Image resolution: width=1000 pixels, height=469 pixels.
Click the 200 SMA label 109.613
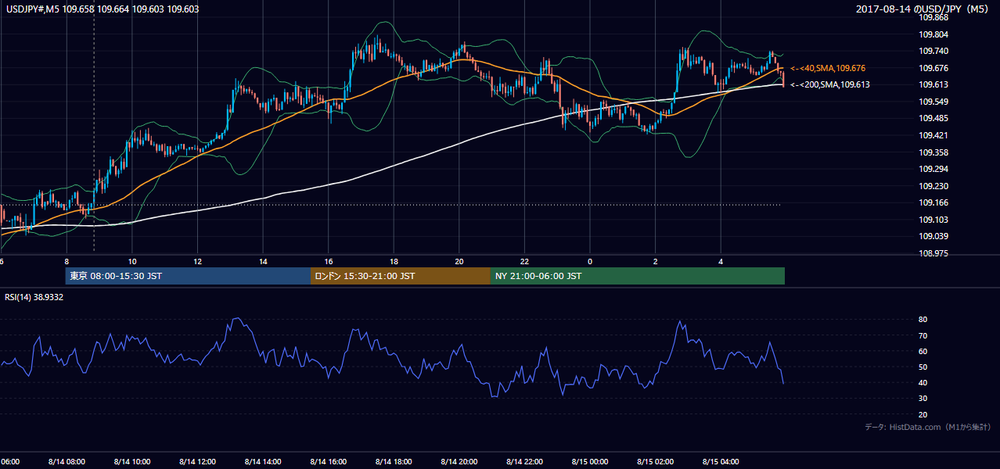[830, 84]
